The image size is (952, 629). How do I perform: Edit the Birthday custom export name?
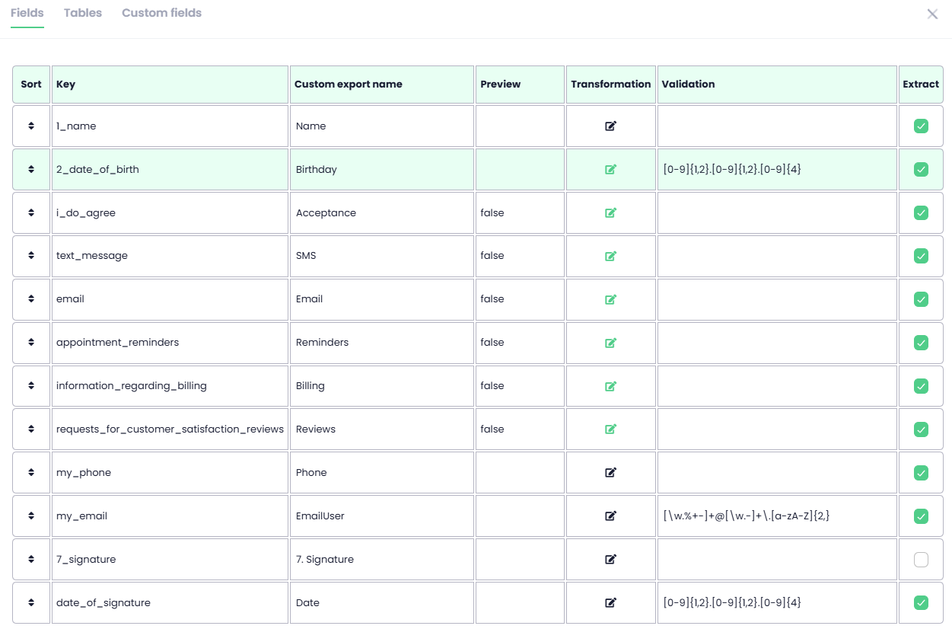(381, 170)
